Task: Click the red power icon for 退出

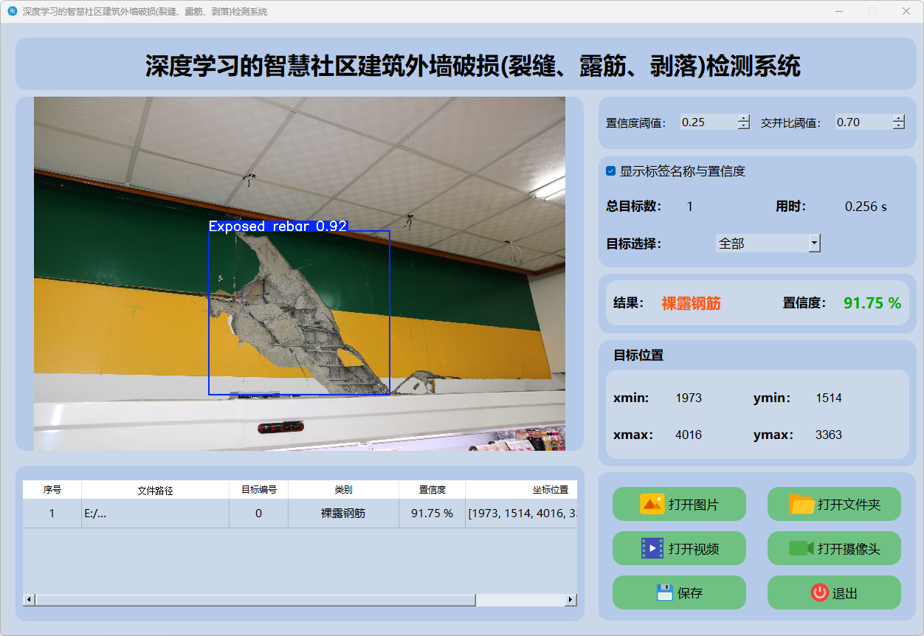Action: (x=820, y=592)
